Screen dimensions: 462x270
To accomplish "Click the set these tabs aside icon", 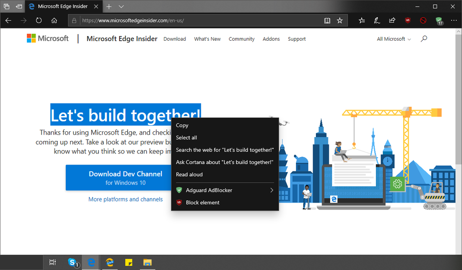I will 19,6.
